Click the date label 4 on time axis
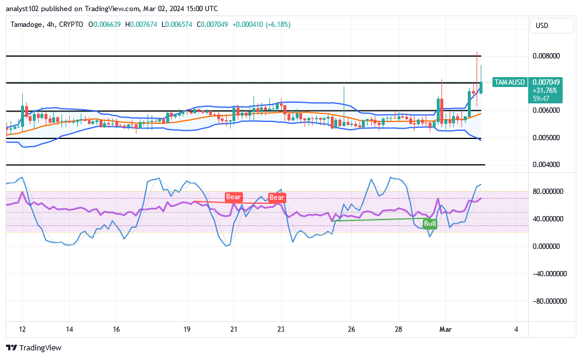This screenshot has width=582, height=358. 516,329
